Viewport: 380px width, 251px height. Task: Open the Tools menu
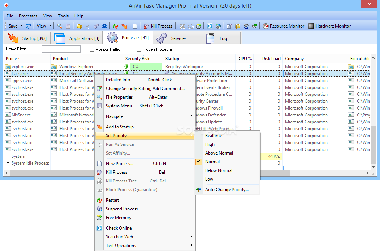[63, 16]
